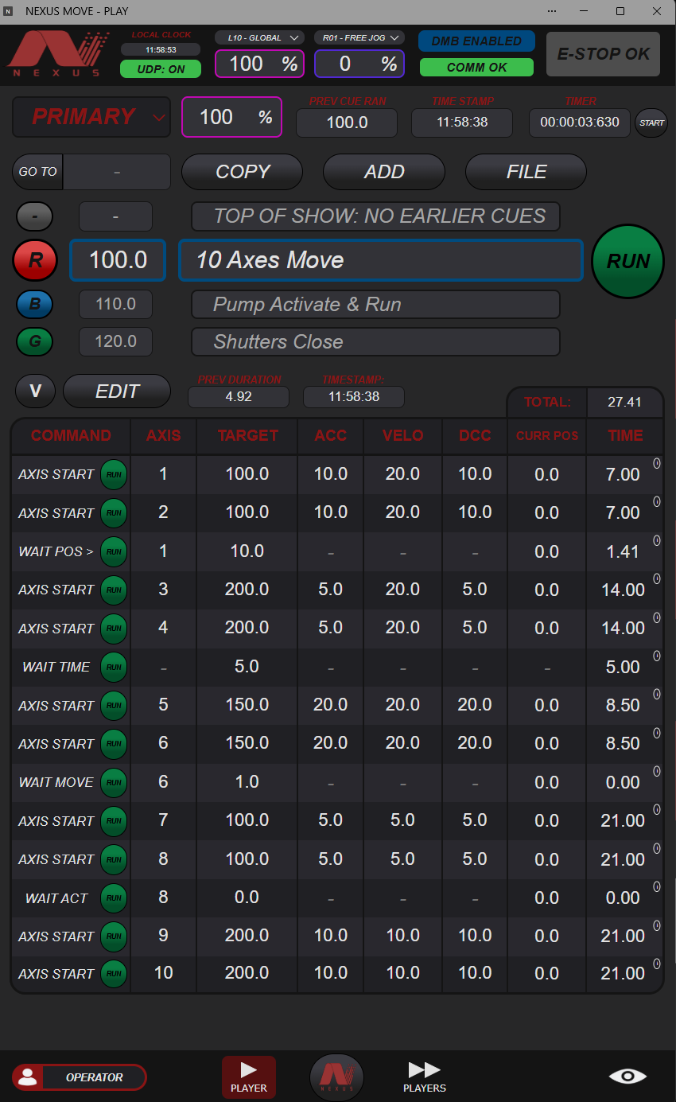Toggle the eye visibility icon
The height and width of the screenshot is (1102, 676).
click(627, 1077)
